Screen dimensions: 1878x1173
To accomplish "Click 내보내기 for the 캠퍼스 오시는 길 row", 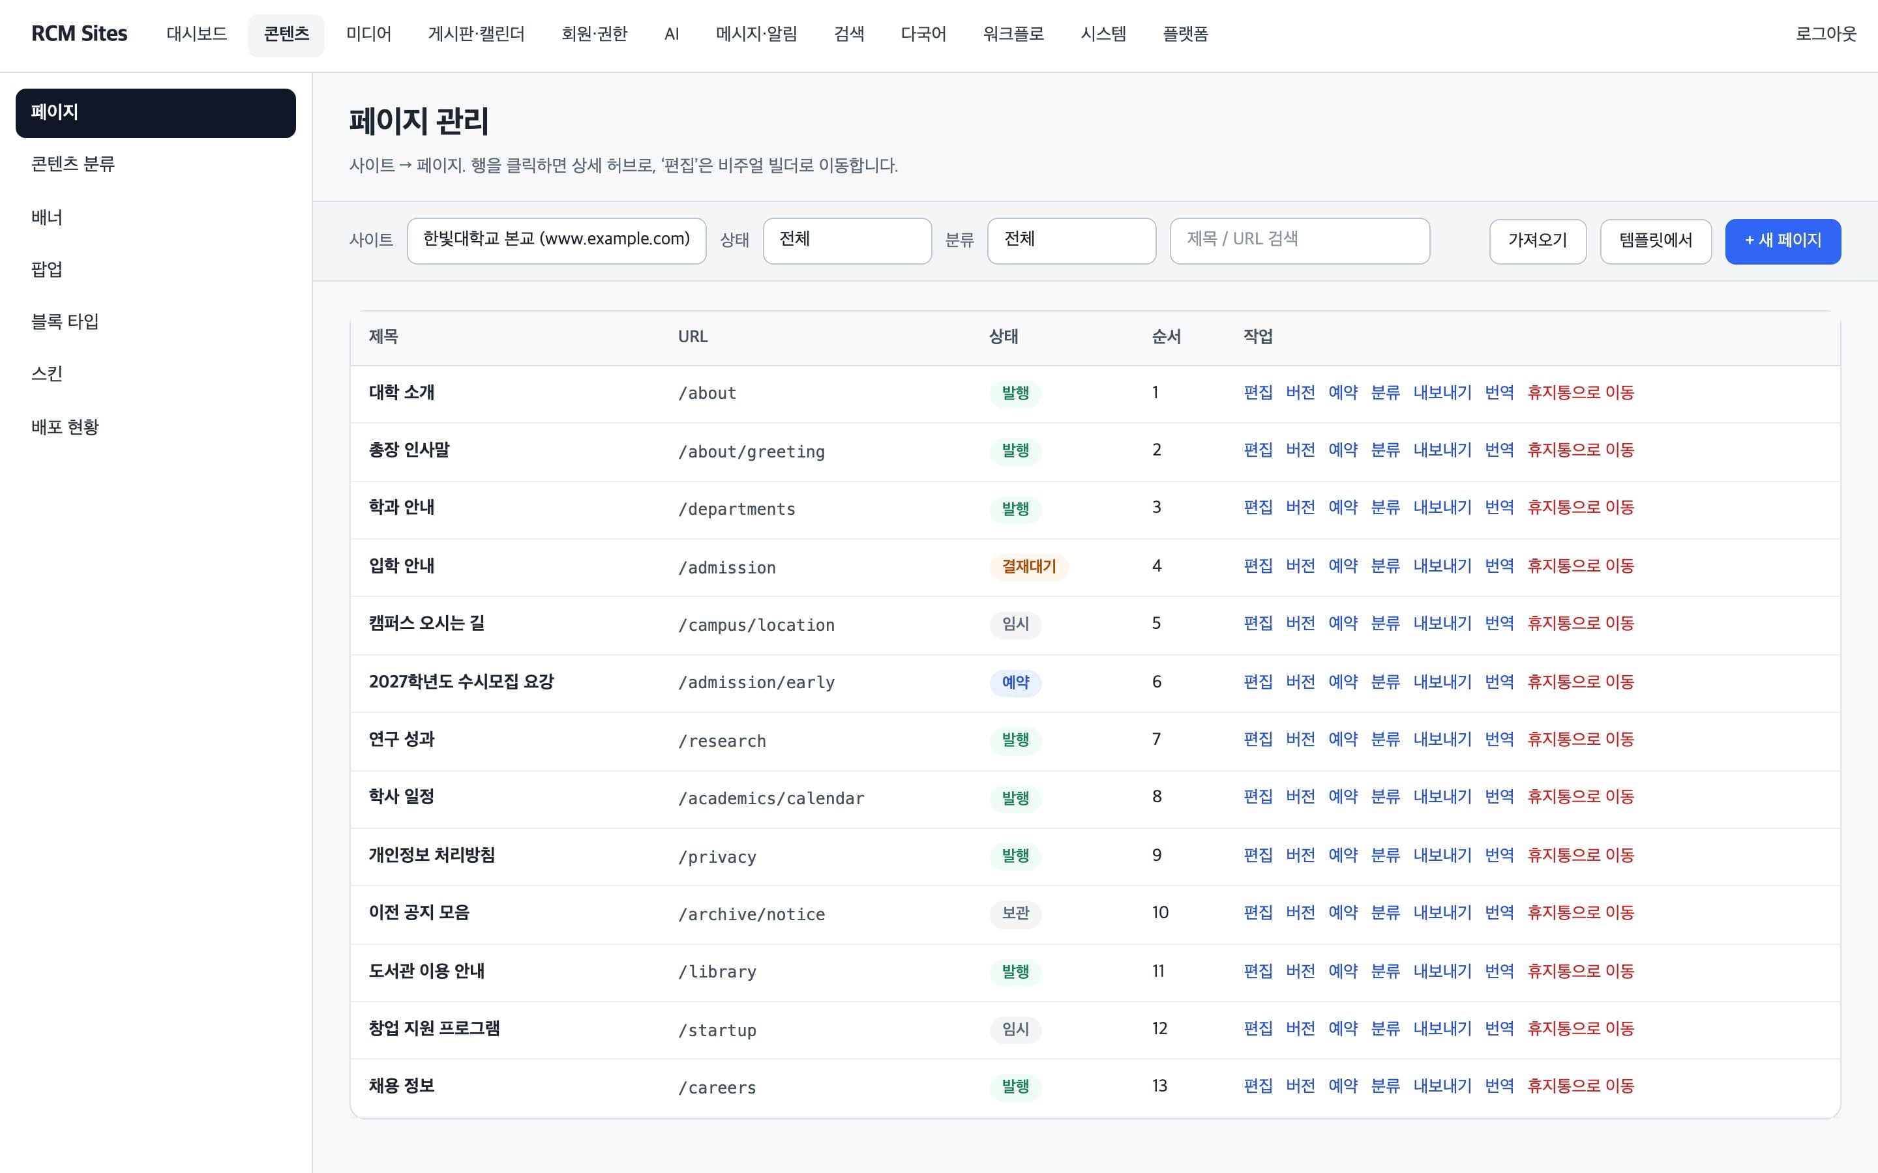I will pyautogui.click(x=1442, y=624).
